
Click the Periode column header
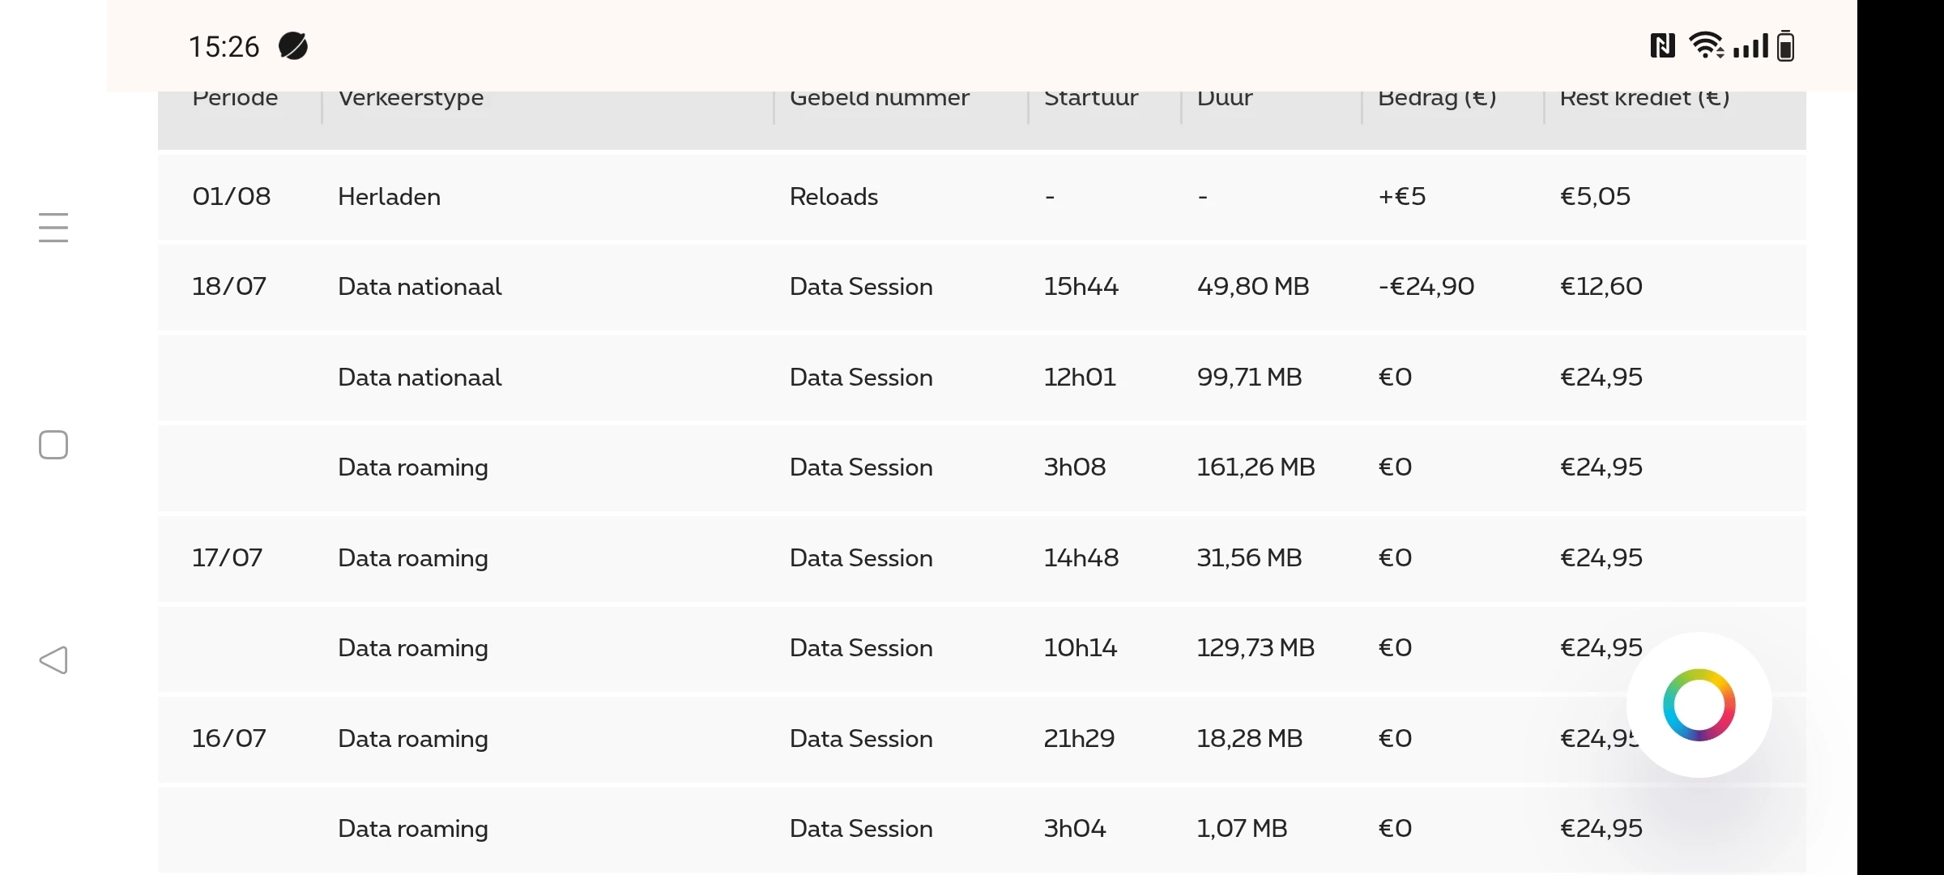click(x=235, y=99)
